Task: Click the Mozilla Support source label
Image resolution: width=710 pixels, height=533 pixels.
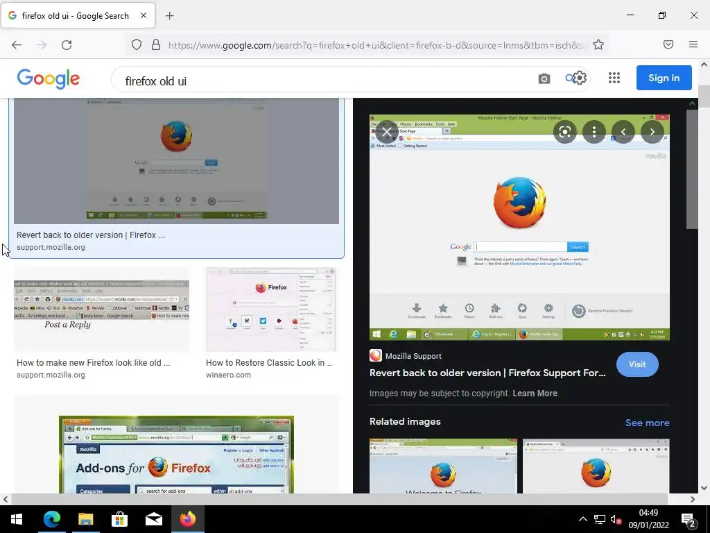Action: 413,356
